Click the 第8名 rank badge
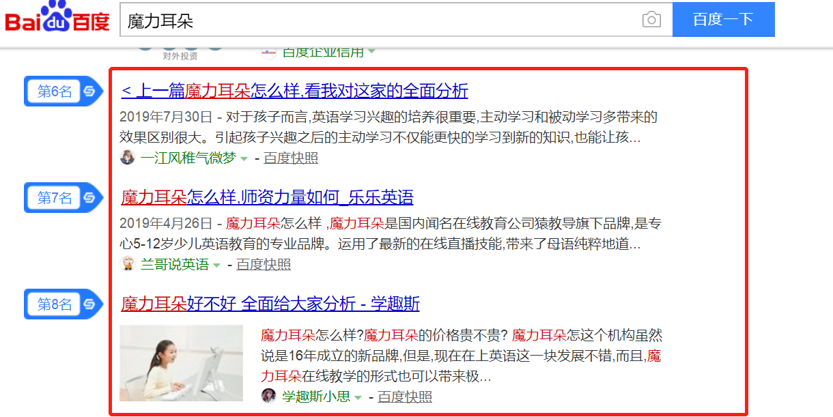Screen dimensions: 833x417 click(63, 304)
